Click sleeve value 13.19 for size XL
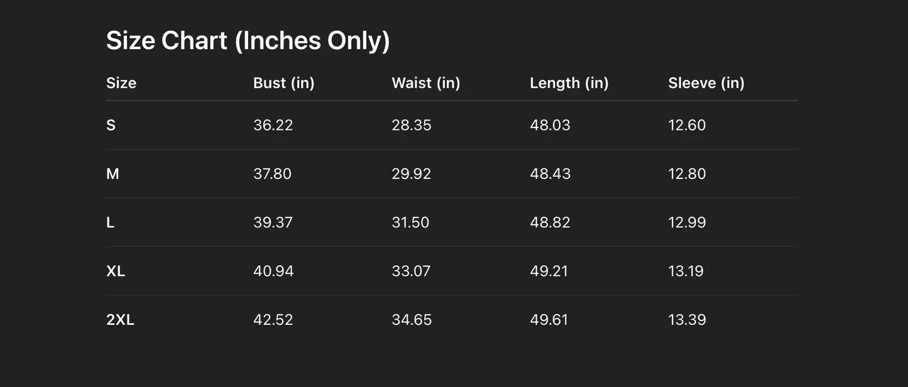Image resolution: width=908 pixels, height=387 pixels. [x=686, y=271]
